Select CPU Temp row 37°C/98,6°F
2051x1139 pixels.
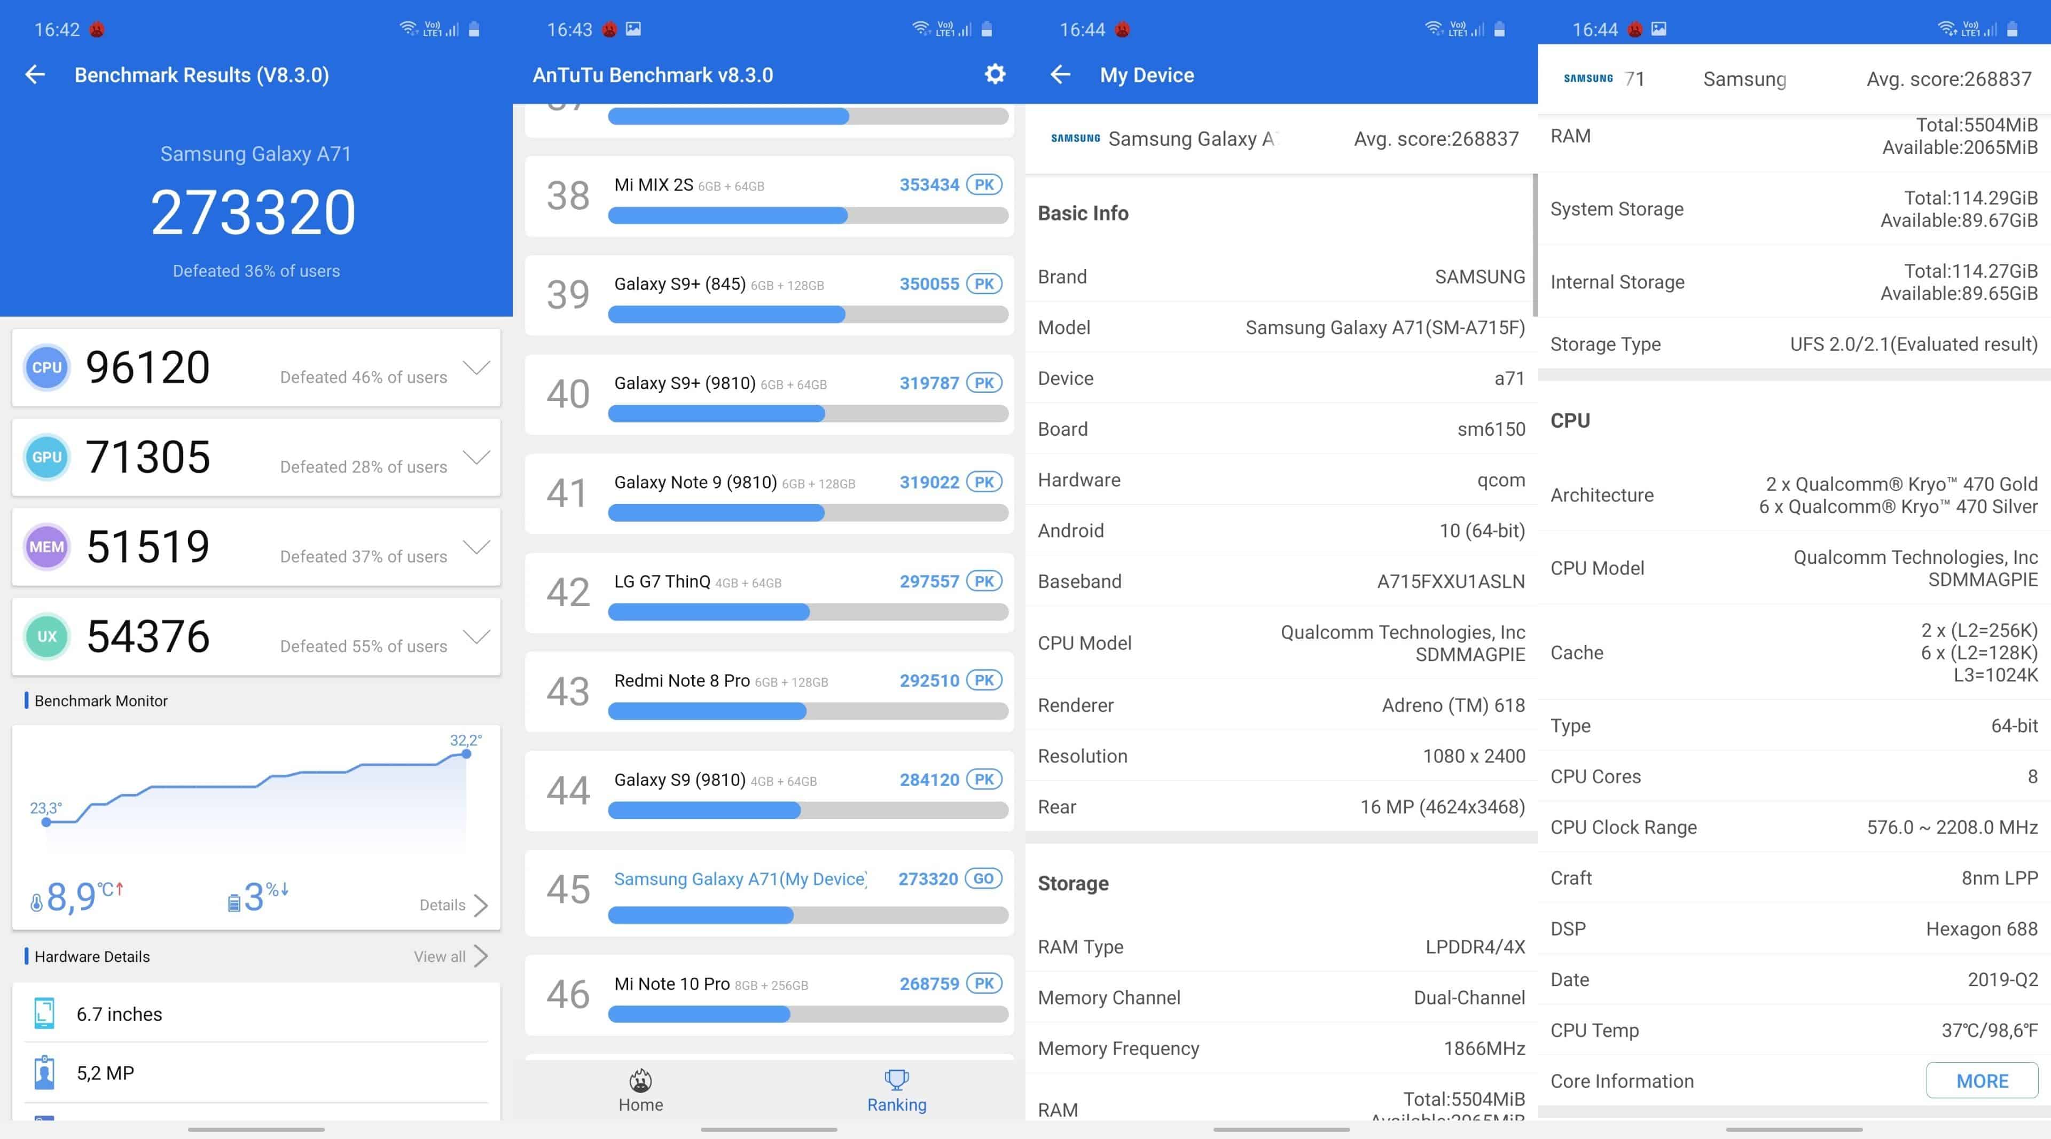click(x=1795, y=1030)
